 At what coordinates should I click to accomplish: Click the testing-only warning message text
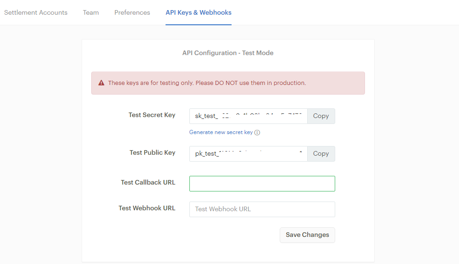click(x=207, y=83)
